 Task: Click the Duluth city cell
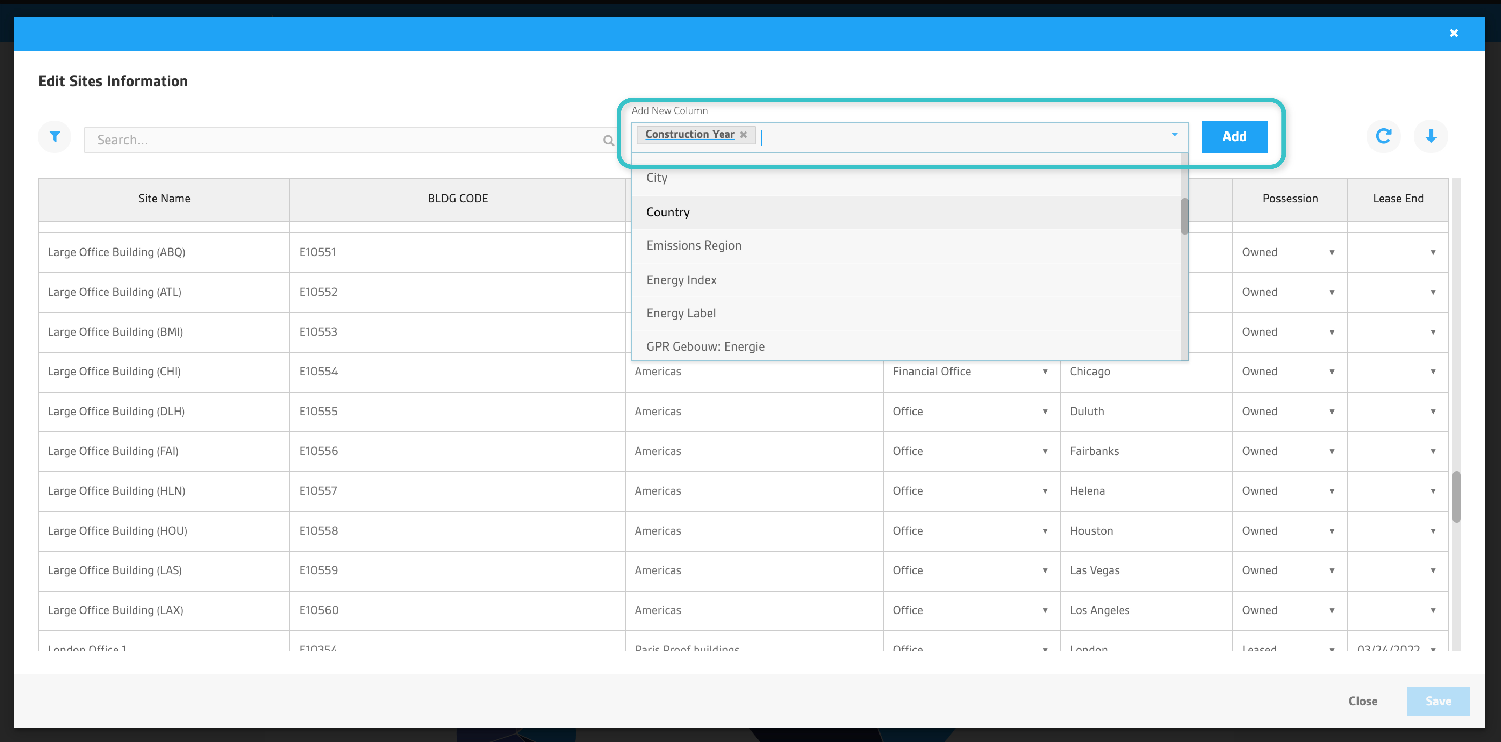[1146, 412]
